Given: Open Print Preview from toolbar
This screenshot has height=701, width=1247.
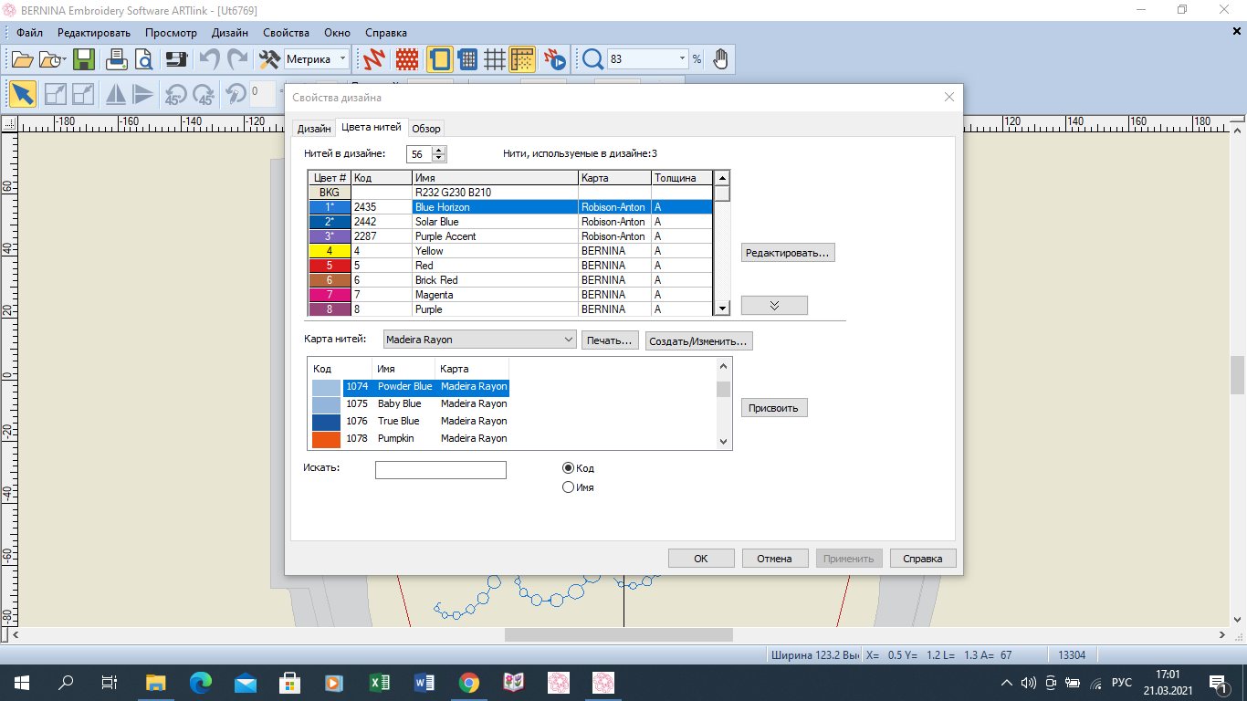Looking at the screenshot, I should 144,59.
